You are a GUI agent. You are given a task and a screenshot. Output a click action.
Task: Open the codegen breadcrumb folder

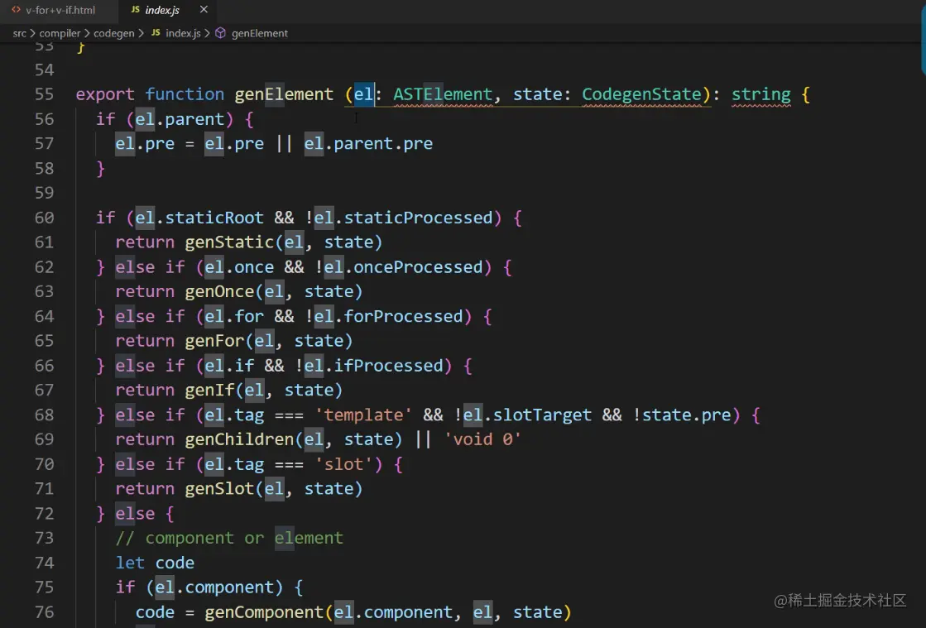pos(114,34)
